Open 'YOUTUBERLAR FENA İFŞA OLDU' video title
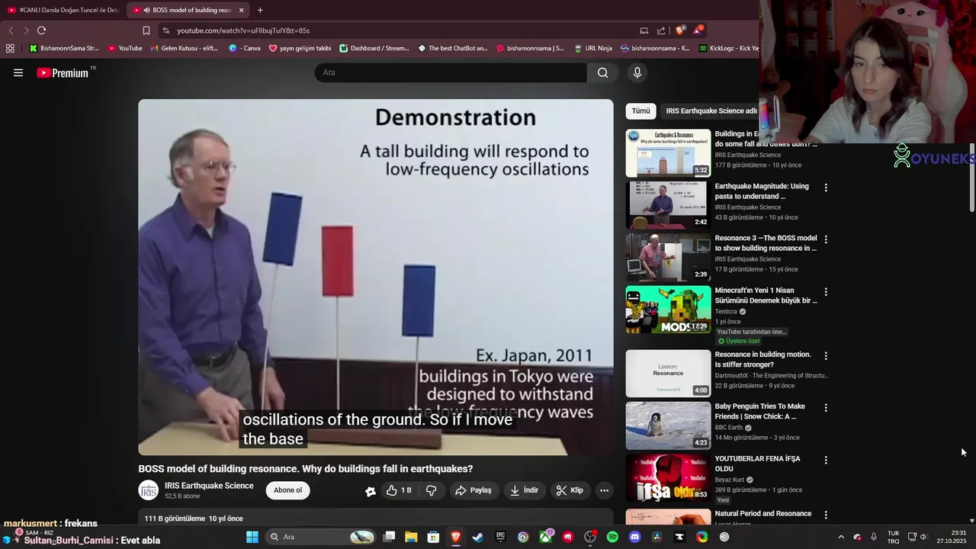Screen dimensions: 976x549 pos(757,464)
